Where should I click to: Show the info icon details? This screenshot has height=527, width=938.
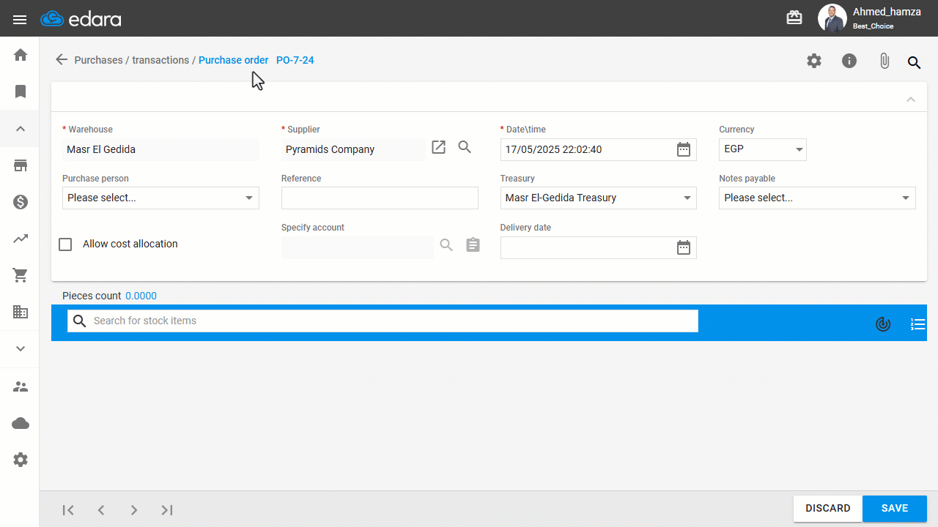tap(849, 61)
